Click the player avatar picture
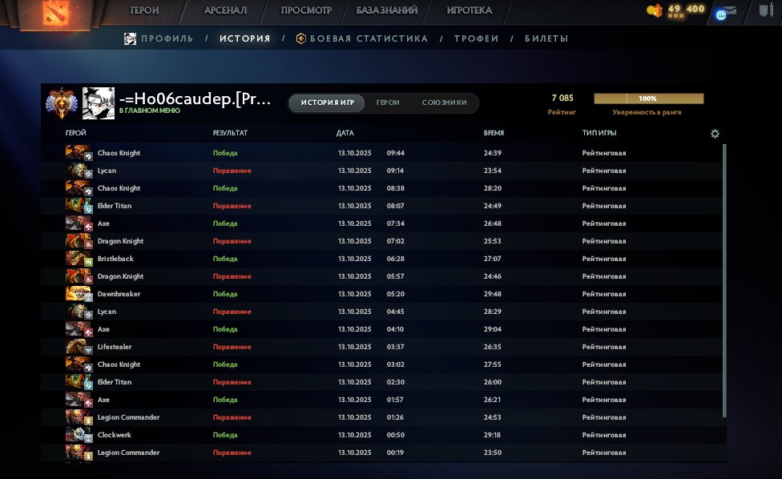 point(98,103)
